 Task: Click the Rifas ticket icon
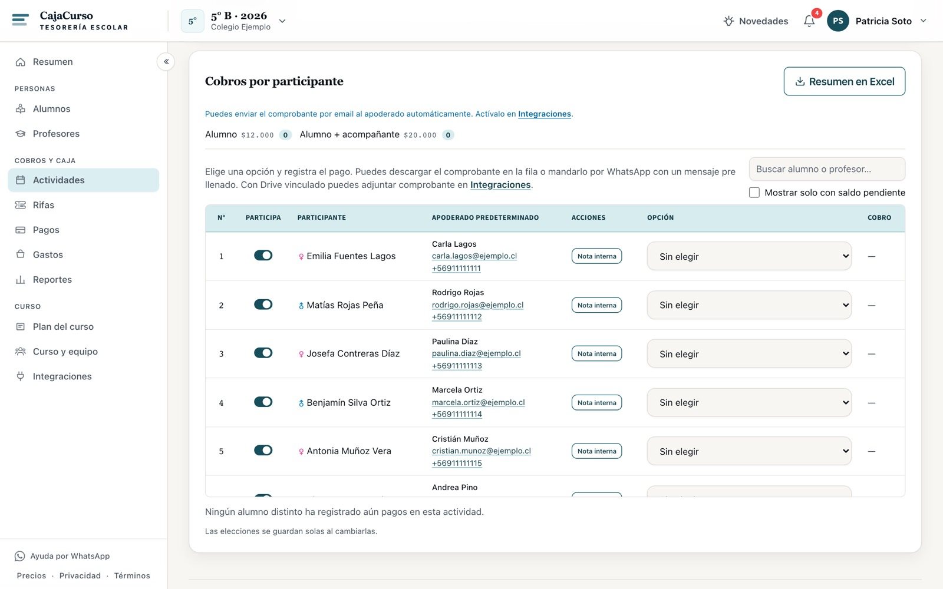coord(21,205)
